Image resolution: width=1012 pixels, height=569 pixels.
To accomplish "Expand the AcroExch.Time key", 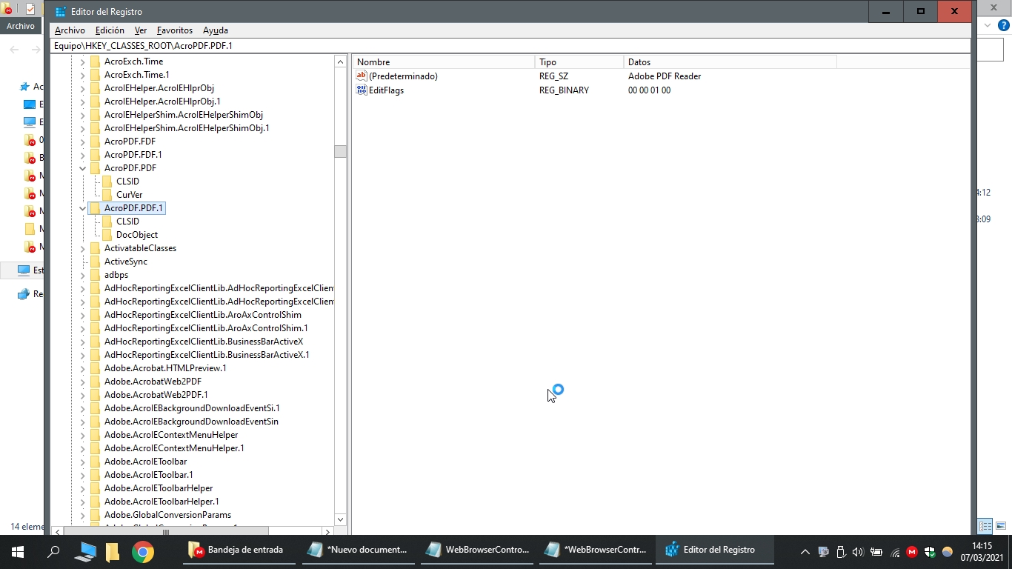I will tap(82, 61).
